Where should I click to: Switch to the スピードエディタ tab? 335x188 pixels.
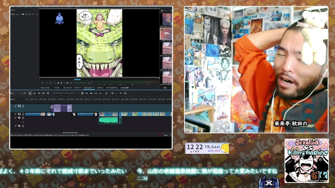(67, 88)
